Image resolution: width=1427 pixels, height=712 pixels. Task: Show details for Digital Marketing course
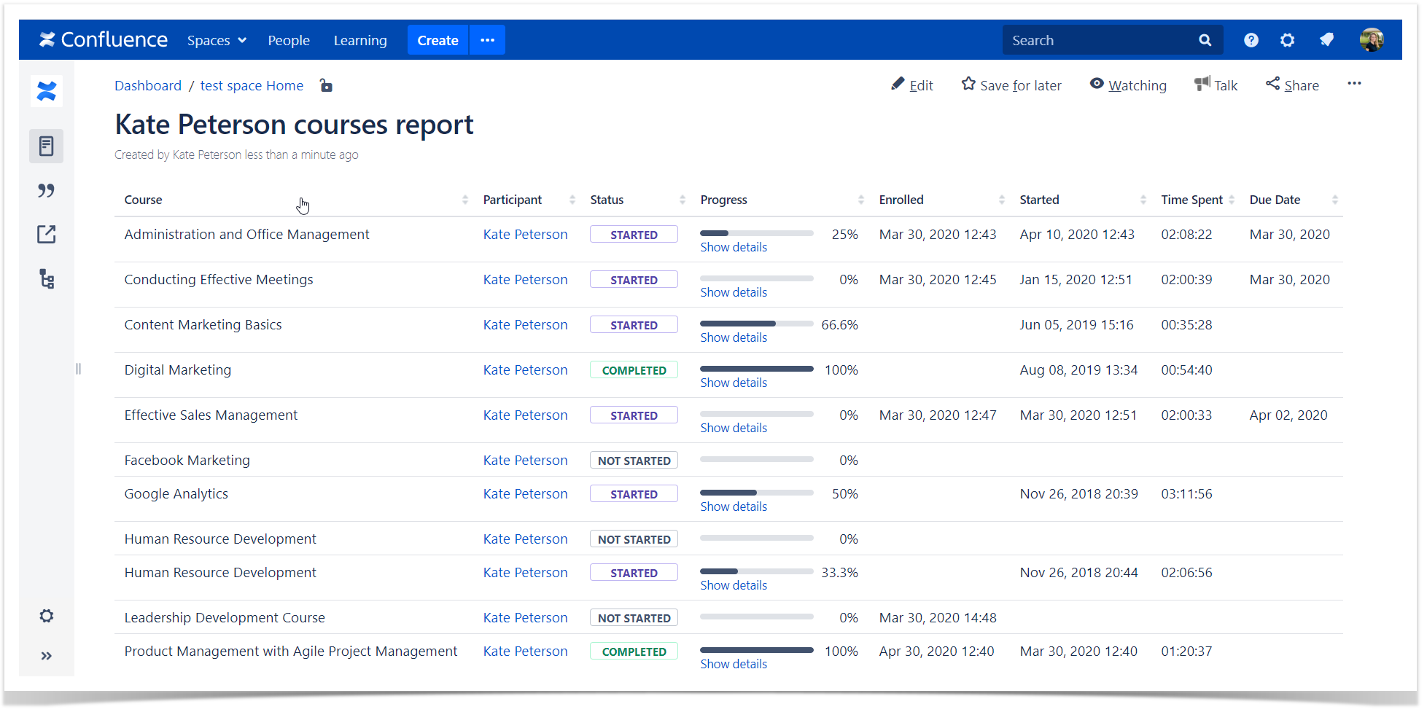pyautogui.click(x=733, y=382)
